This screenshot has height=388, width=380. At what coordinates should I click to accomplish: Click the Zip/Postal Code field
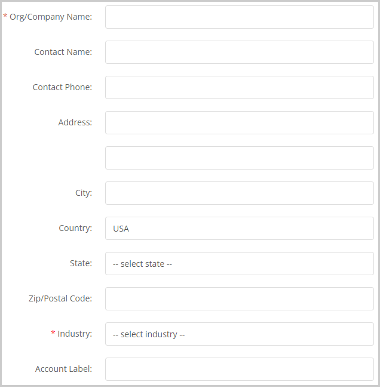point(240,298)
